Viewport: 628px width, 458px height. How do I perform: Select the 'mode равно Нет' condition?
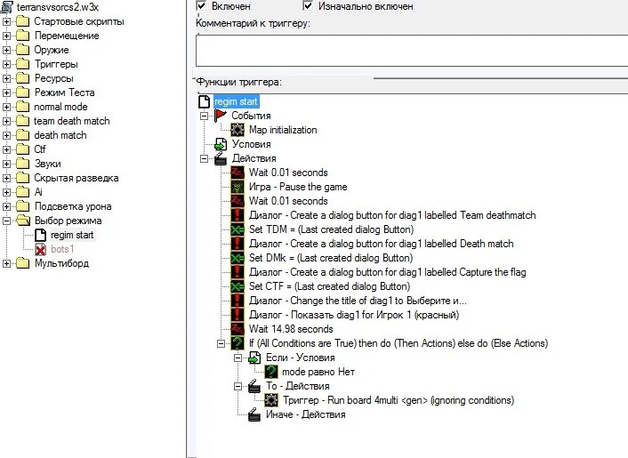[318, 372]
